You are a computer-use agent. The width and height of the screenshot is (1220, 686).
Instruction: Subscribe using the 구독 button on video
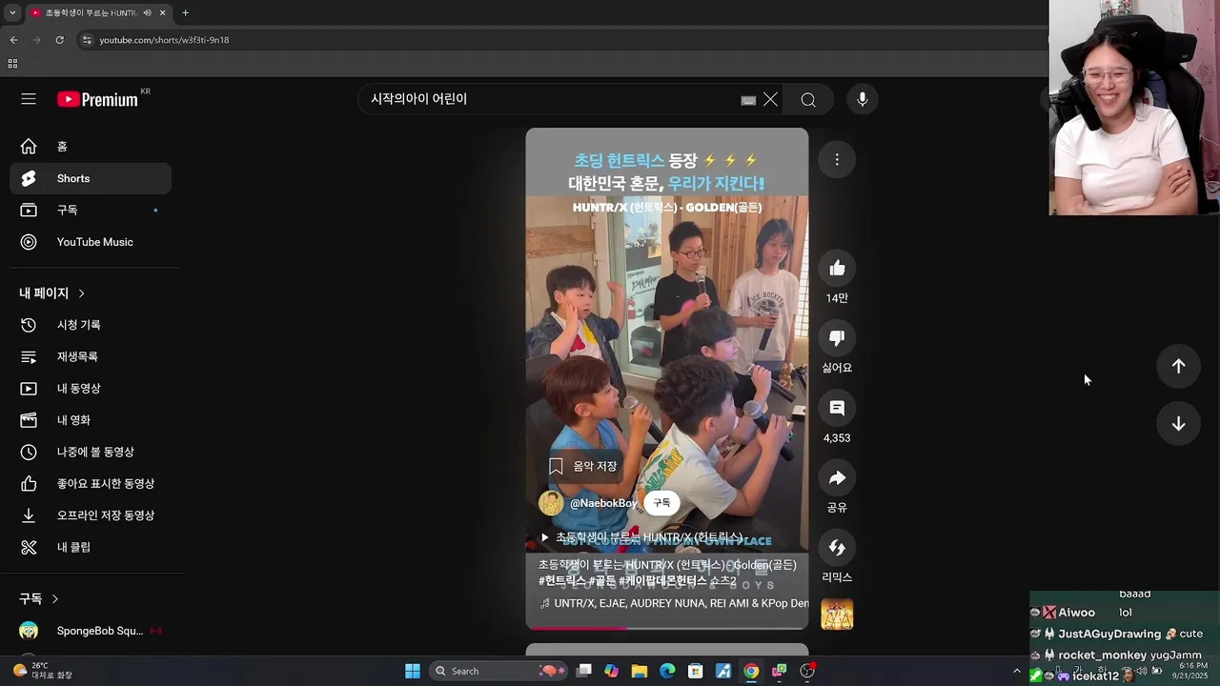click(661, 503)
